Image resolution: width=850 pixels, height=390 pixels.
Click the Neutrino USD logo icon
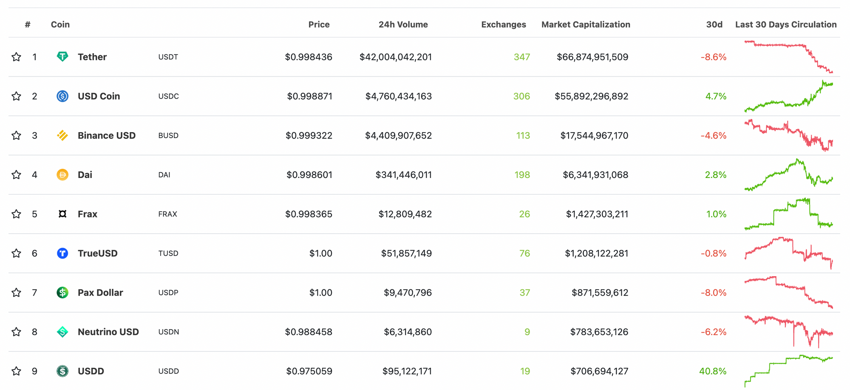[62, 332]
